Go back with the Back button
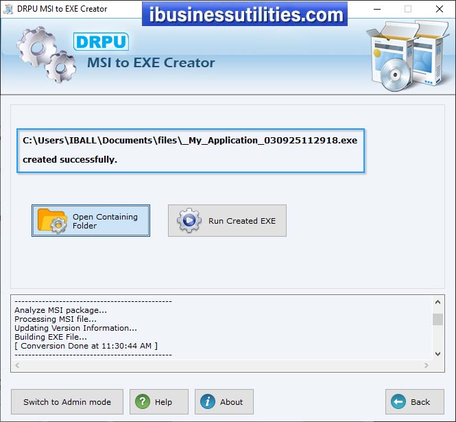Screen dimensions: 456x422 click(415, 401)
